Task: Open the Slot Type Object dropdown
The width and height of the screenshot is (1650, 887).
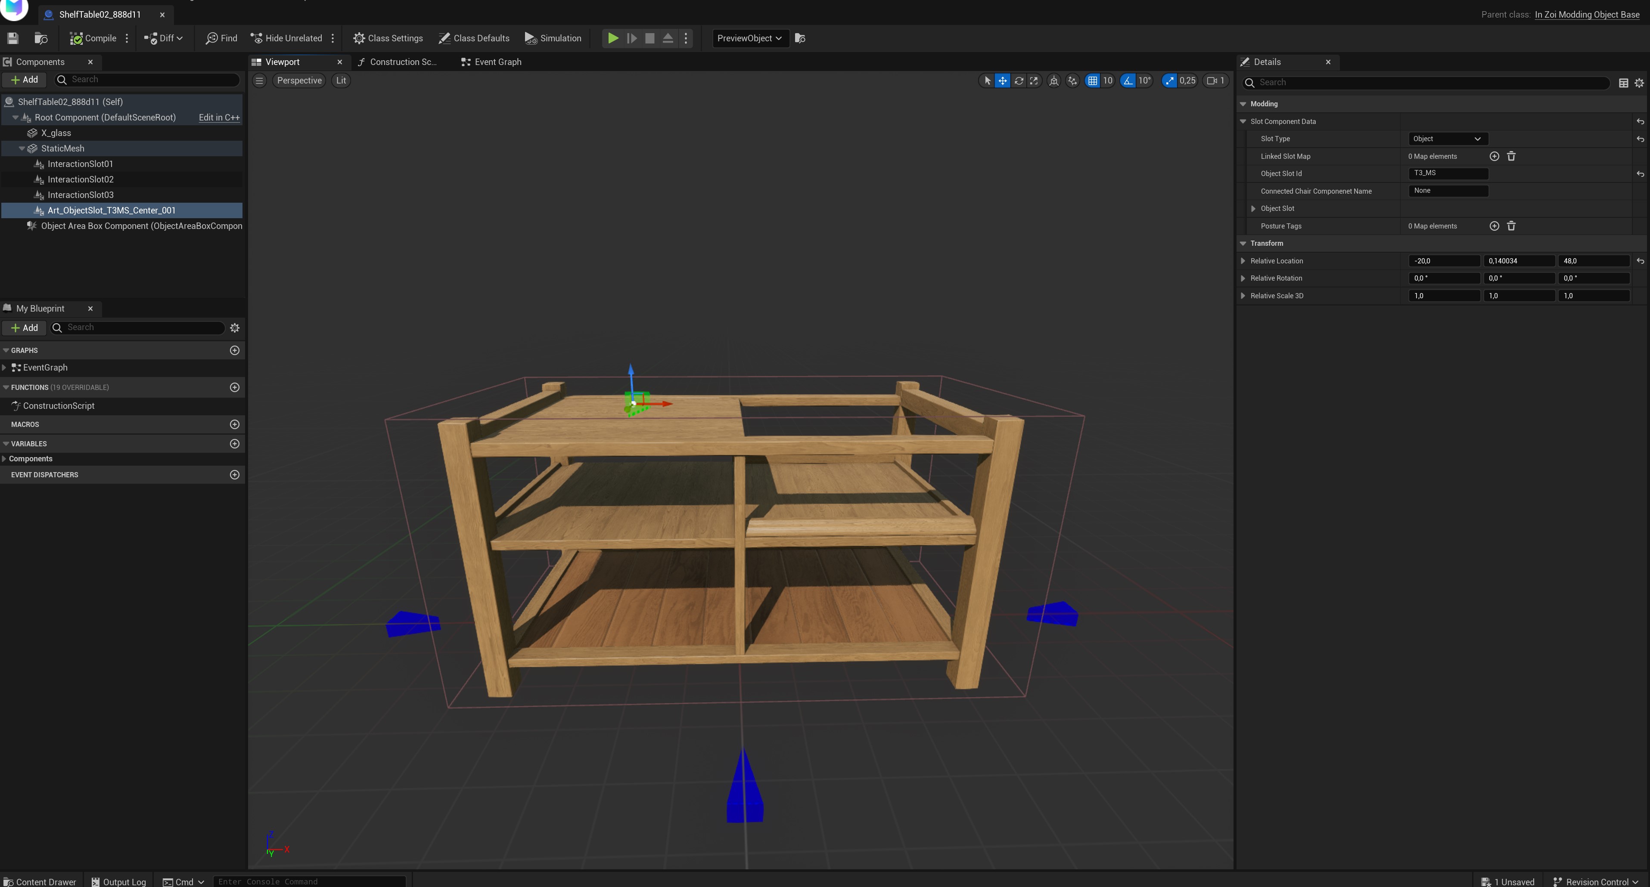Action: coord(1448,139)
